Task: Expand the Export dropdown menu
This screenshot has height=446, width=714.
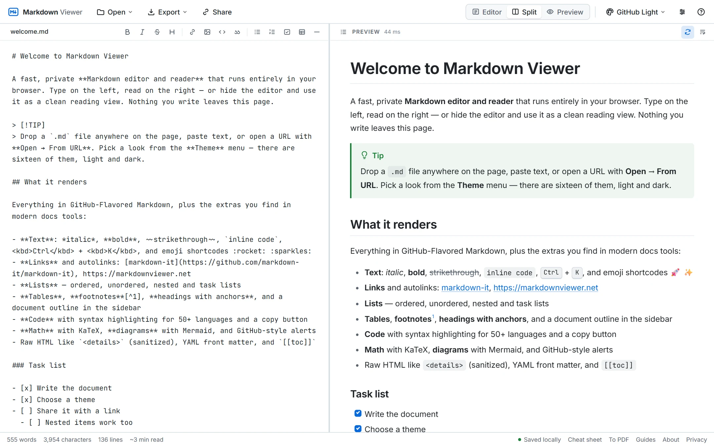Action: (x=167, y=12)
